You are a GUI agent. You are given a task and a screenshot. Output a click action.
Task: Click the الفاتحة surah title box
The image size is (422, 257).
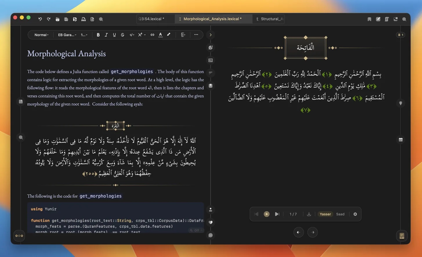pyautogui.click(x=305, y=48)
